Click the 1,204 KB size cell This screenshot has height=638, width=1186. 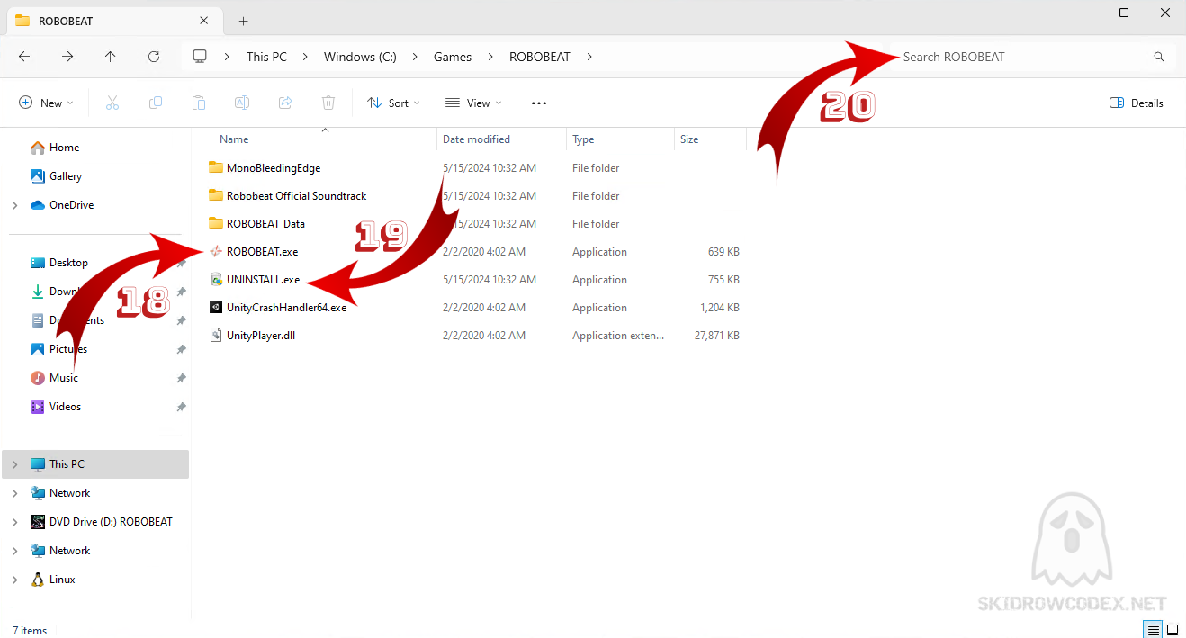(720, 308)
